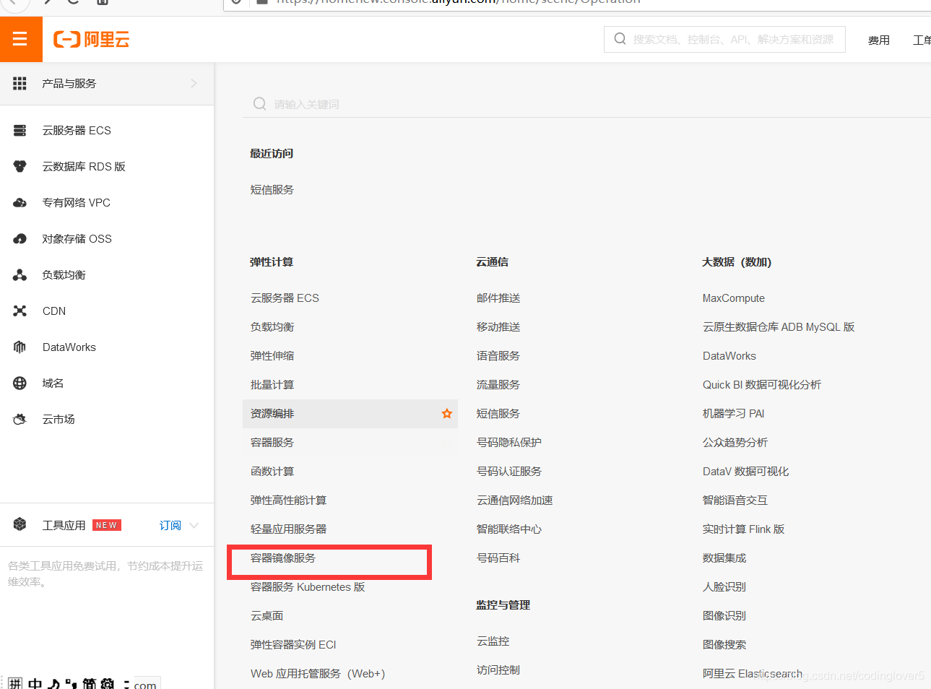Screen dimensions: 931x689
Task: Open 云原生数据仓库 ADB MySQL 版
Action: (779, 327)
